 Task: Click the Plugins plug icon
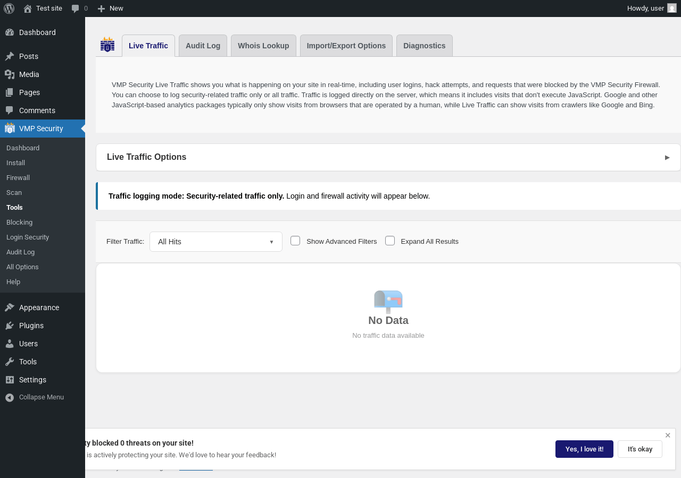[10, 326]
